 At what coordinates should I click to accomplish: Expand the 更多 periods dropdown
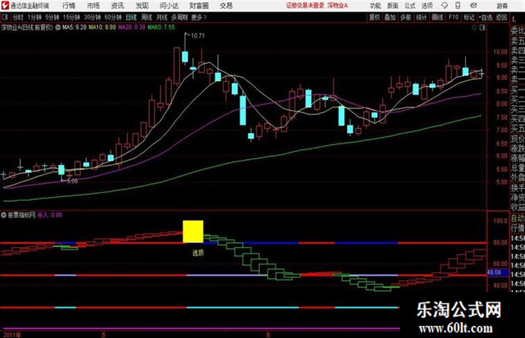[199, 17]
